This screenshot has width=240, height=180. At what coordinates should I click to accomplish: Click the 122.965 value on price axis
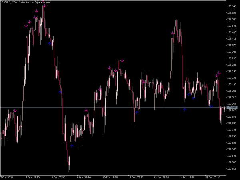[232, 104]
